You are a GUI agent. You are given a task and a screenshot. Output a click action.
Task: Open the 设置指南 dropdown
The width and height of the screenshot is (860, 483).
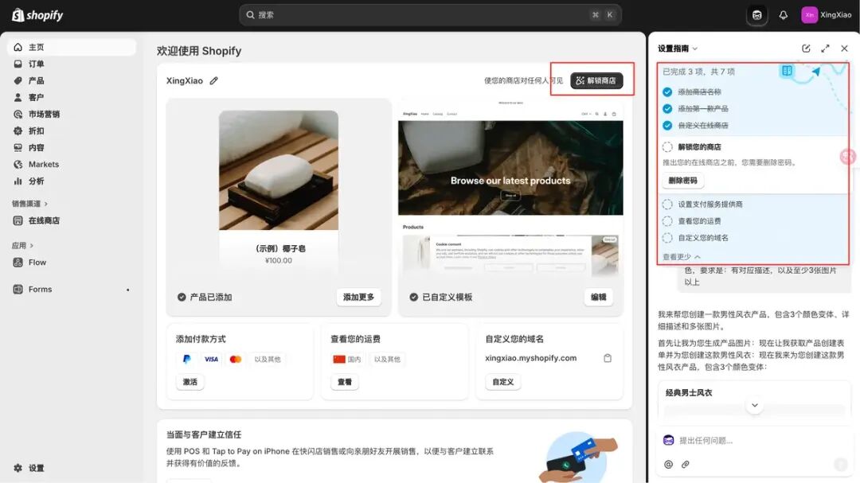pyautogui.click(x=678, y=49)
